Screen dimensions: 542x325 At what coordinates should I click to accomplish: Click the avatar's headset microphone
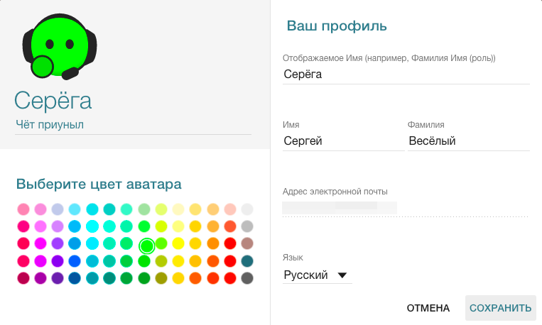click(x=71, y=73)
